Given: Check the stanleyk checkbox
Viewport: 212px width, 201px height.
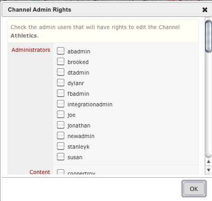Looking at the screenshot, I should [x=61, y=146].
